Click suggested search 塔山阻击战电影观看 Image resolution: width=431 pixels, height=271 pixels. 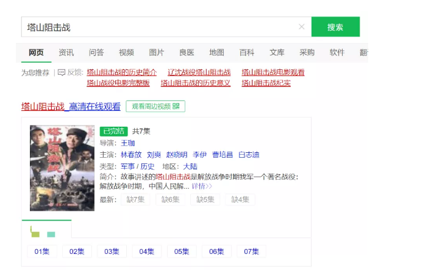272,72
